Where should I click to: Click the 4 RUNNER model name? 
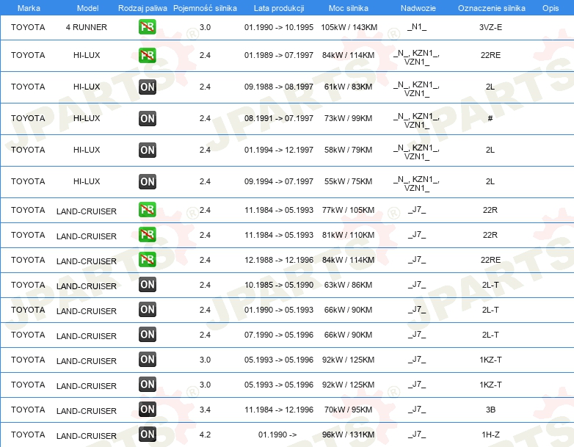[x=86, y=27]
